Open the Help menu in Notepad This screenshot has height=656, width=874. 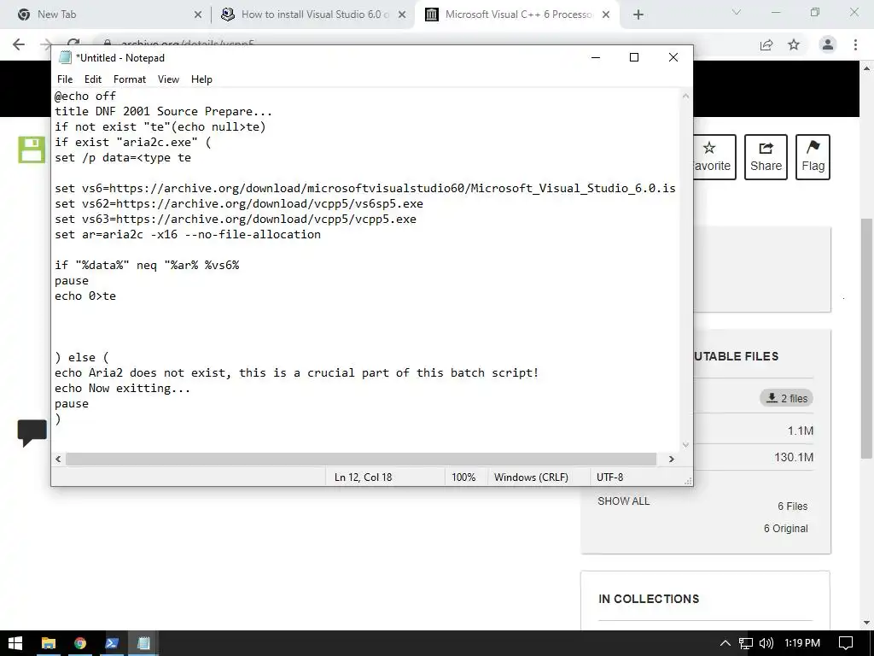coord(201,79)
